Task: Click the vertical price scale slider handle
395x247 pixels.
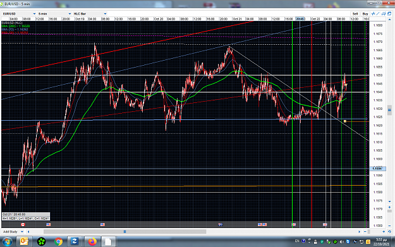Action: coord(389,110)
